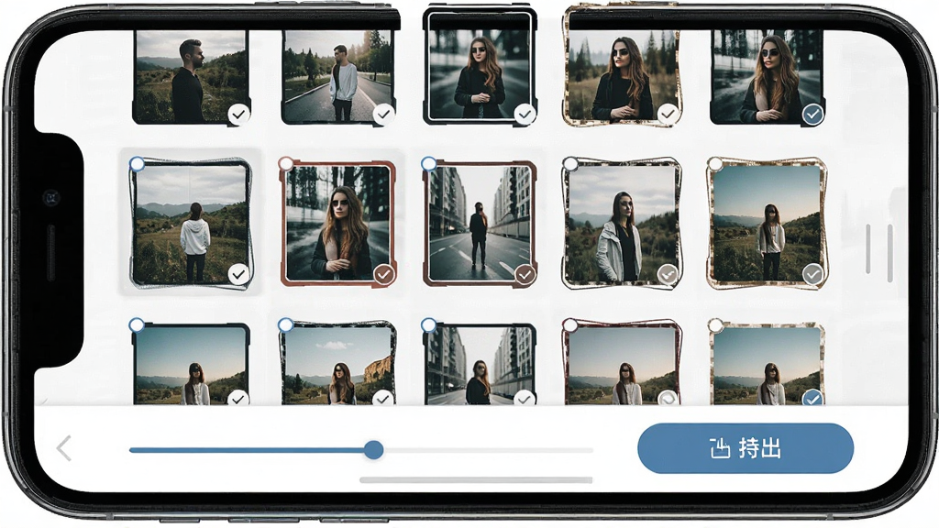Toggle checkmark on top-row woman in a meadow

tap(668, 114)
